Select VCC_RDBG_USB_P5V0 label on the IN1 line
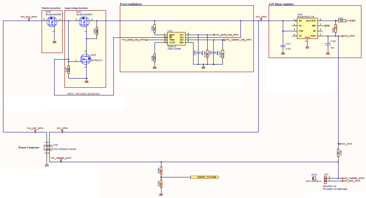 [227, 35]
